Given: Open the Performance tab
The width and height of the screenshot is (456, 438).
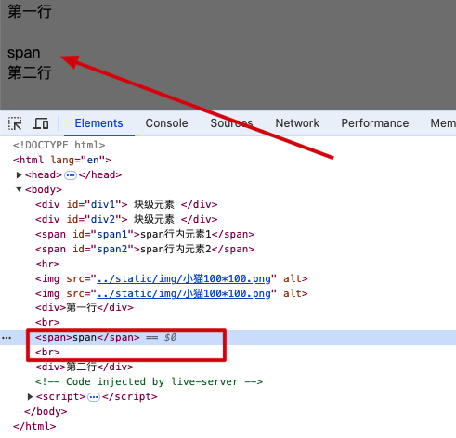Looking at the screenshot, I should point(375,123).
